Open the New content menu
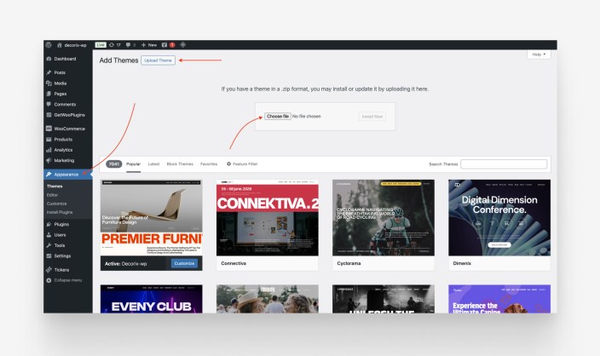This screenshot has width=600, height=356. coord(149,45)
